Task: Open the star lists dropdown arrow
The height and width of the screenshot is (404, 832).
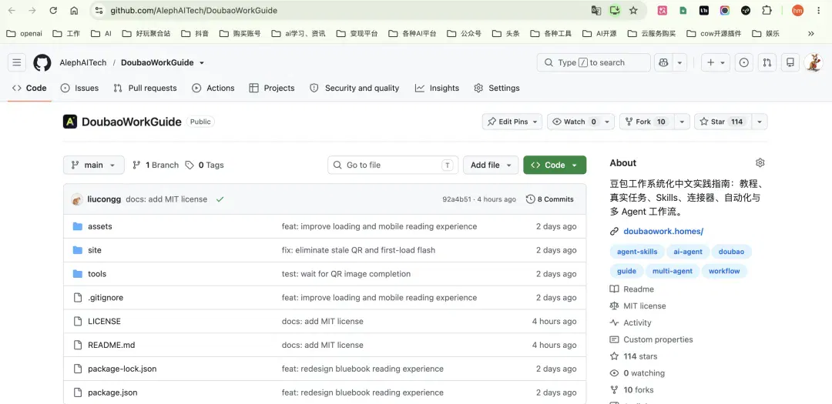Action: (x=760, y=122)
